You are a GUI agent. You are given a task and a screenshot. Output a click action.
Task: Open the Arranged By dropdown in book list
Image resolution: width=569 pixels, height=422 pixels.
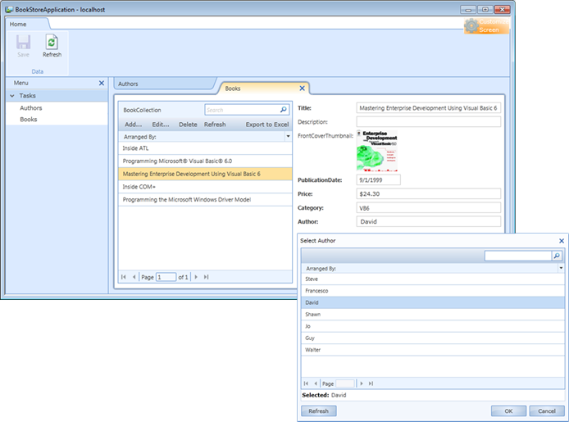(288, 137)
